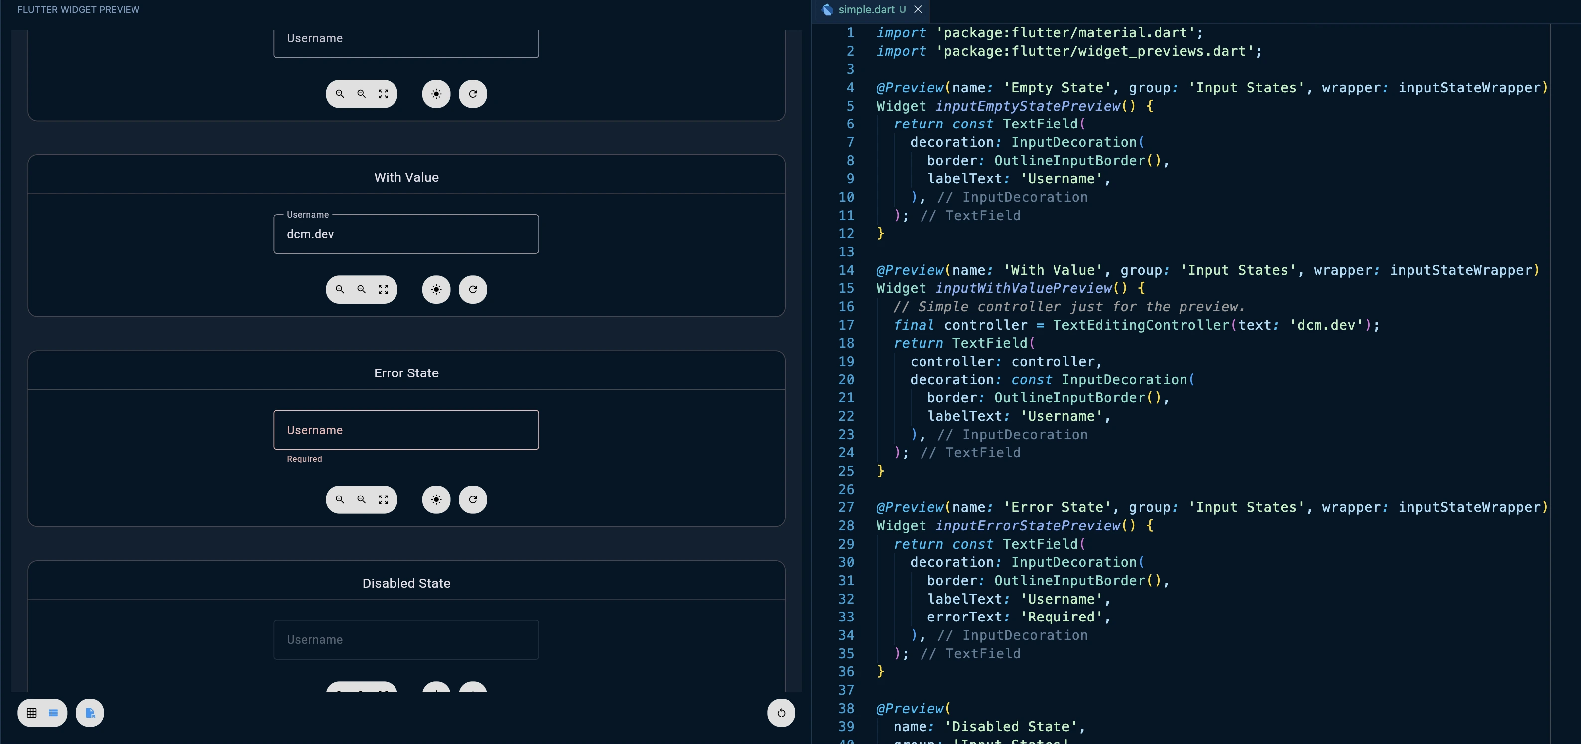Click the Username field in Error State preview
1581x744 pixels.
point(405,430)
